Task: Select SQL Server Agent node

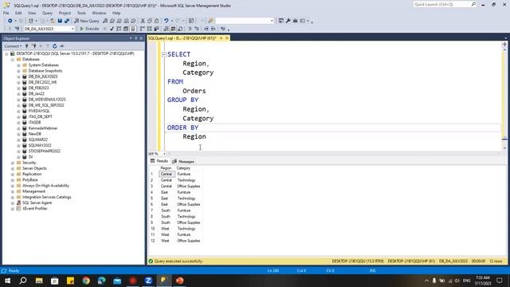Action: coord(37,202)
